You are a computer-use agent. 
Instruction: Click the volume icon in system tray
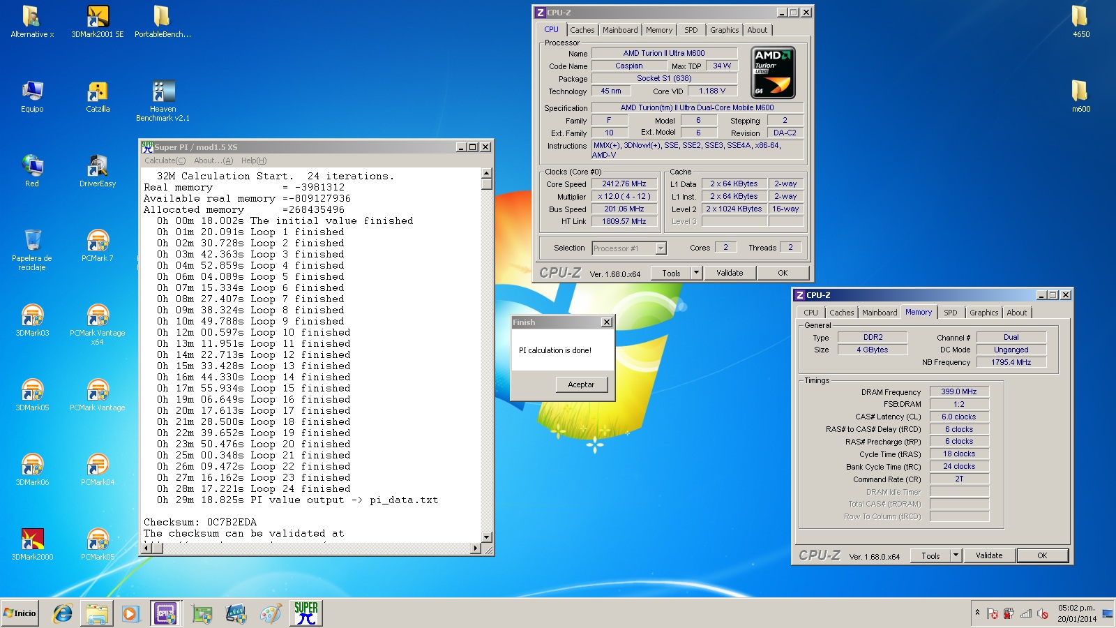[x=1043, y=613]
